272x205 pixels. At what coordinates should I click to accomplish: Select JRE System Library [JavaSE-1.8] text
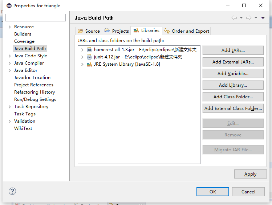127,64
